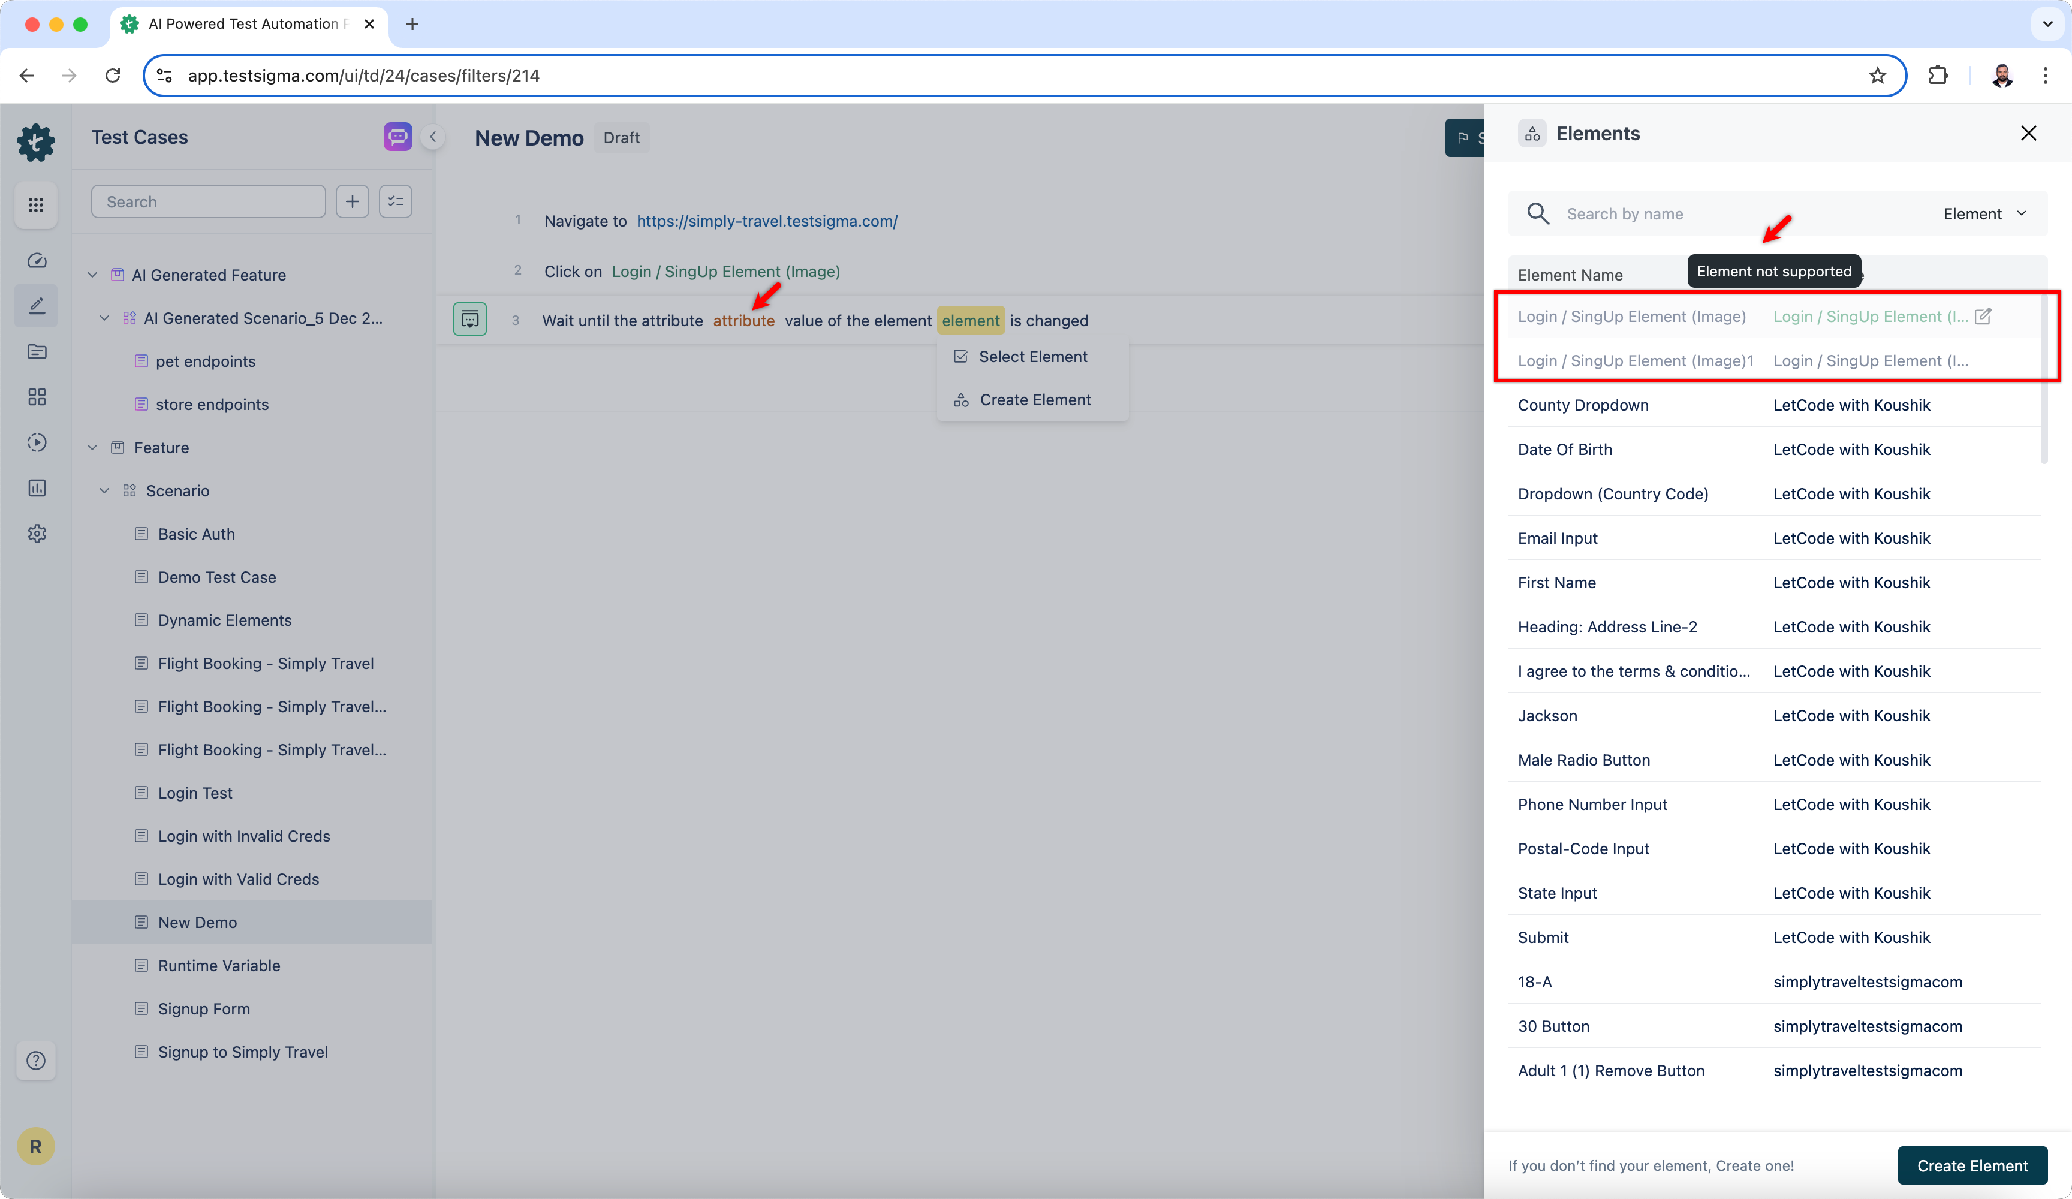This screenshot has width=2072, height=1199.
Task: Click the edit icon beside Login / SingUp Element
Action: [1983, 317]
